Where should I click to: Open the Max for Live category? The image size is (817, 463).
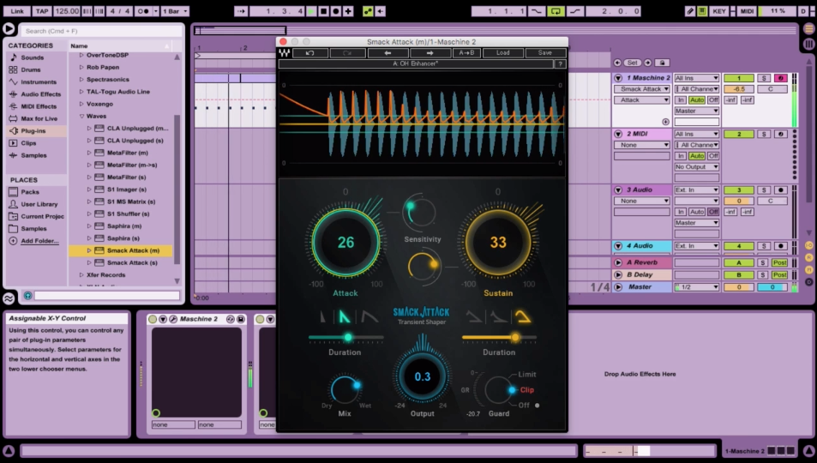39,118
